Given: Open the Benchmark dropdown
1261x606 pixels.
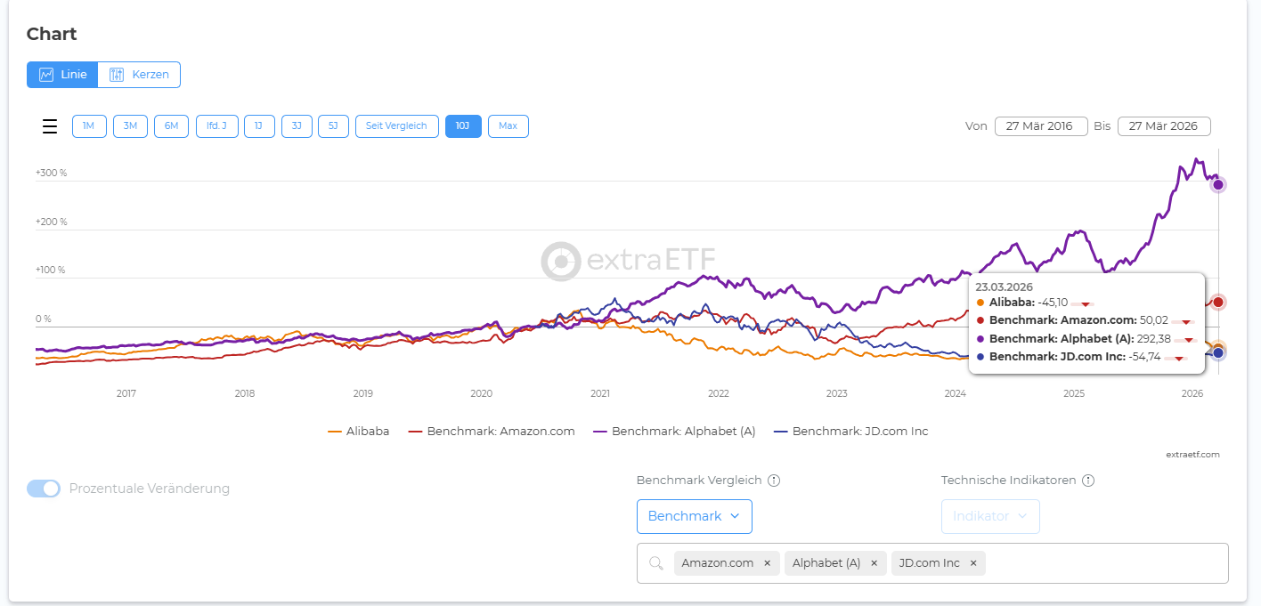Looking at the screenshot, I should [694, 516].
